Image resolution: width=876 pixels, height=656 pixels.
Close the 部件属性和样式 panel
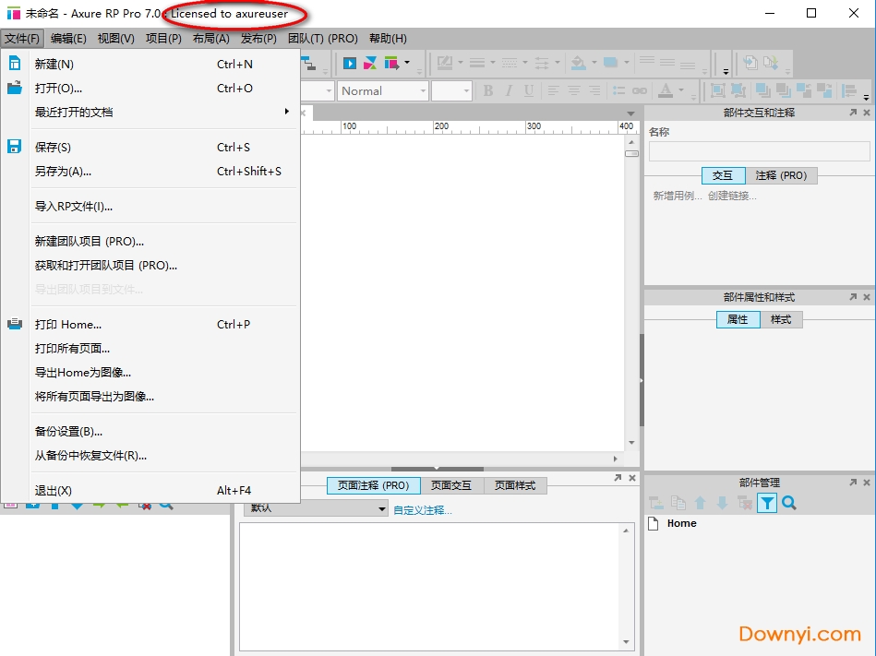(867, 297)
